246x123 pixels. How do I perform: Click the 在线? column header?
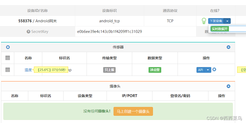coord(215,11)
